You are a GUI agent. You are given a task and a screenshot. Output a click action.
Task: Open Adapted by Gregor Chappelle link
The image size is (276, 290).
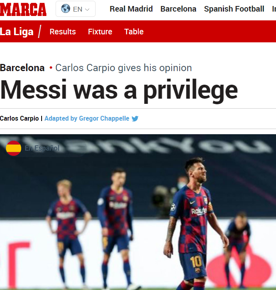click(87, 118)
